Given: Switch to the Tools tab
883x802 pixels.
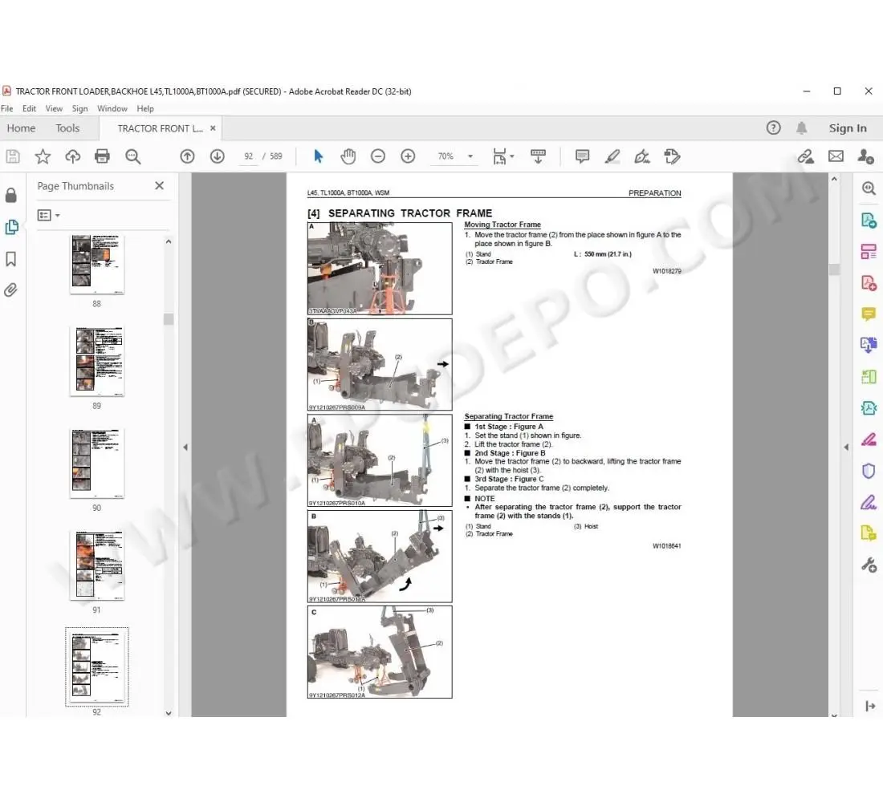Looking at the screenshot, I should [67, 128].
